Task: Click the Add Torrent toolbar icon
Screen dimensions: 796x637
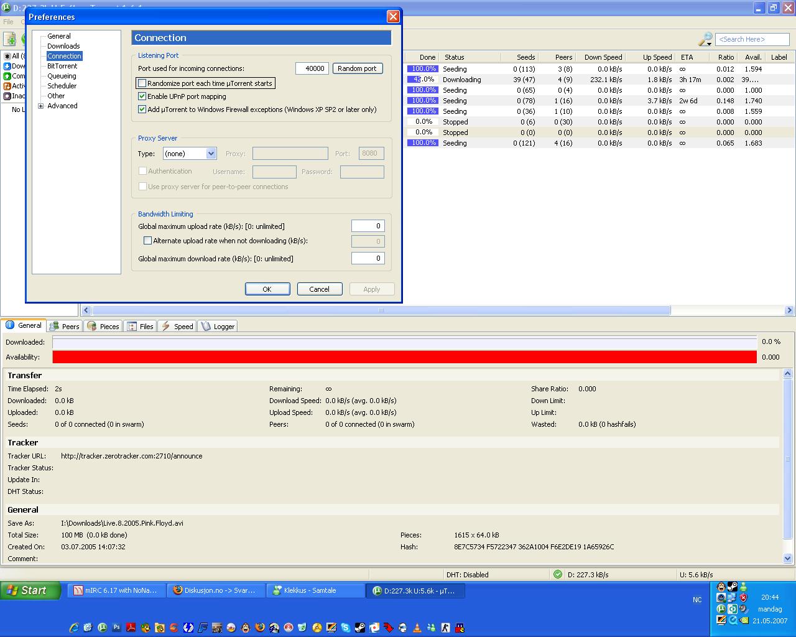Action: tap(10, 39)
